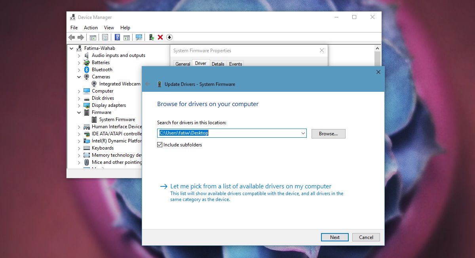Click the Disk drives category icon
The height and width of the screenshot is (258, 475).
click(x=87, y=98)
